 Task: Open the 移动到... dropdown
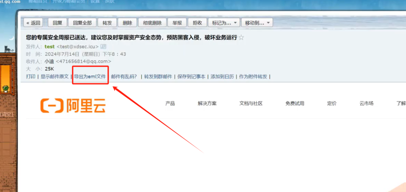pos(257,23)
